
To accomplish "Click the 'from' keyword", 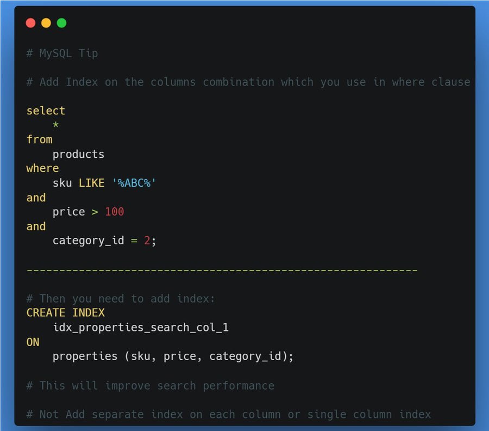I will point(39,139).
